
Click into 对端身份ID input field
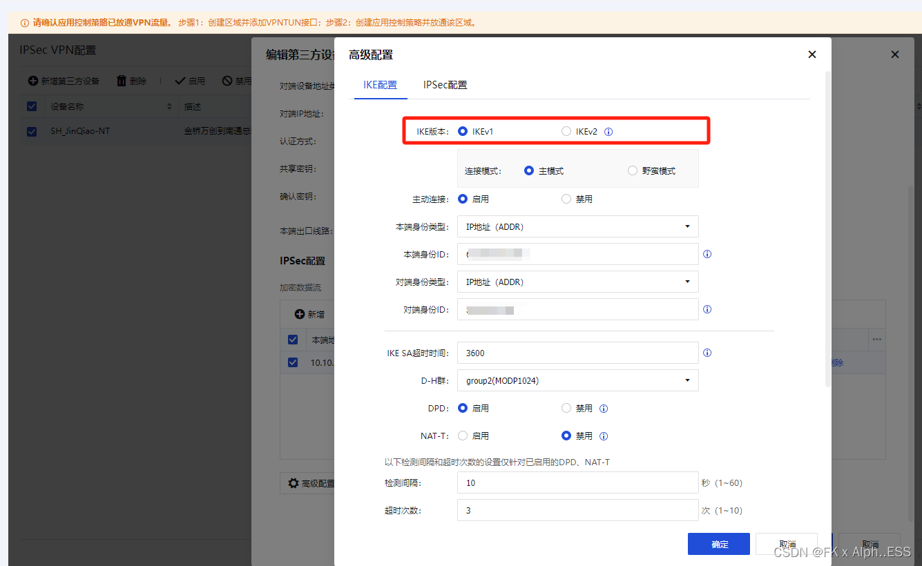tap(577, 309)
